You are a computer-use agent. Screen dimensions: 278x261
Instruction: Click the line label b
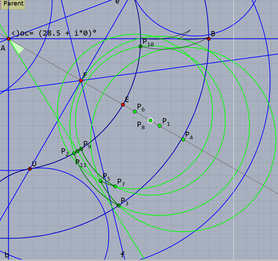pos(7,255)
